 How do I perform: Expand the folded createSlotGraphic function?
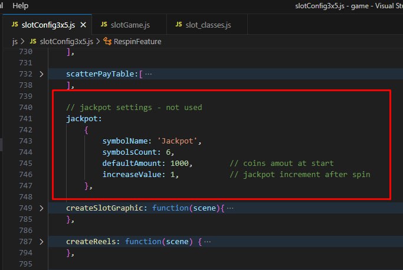coord(41,208)
